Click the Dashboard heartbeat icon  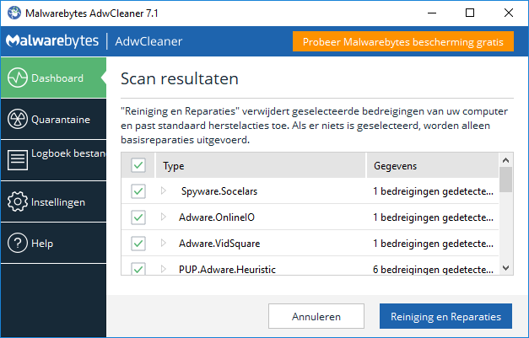point(18,78)
